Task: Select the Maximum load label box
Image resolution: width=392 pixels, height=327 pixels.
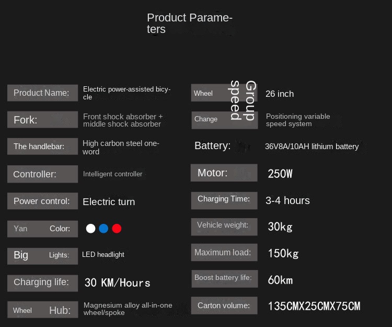Action: pos(224,253)
